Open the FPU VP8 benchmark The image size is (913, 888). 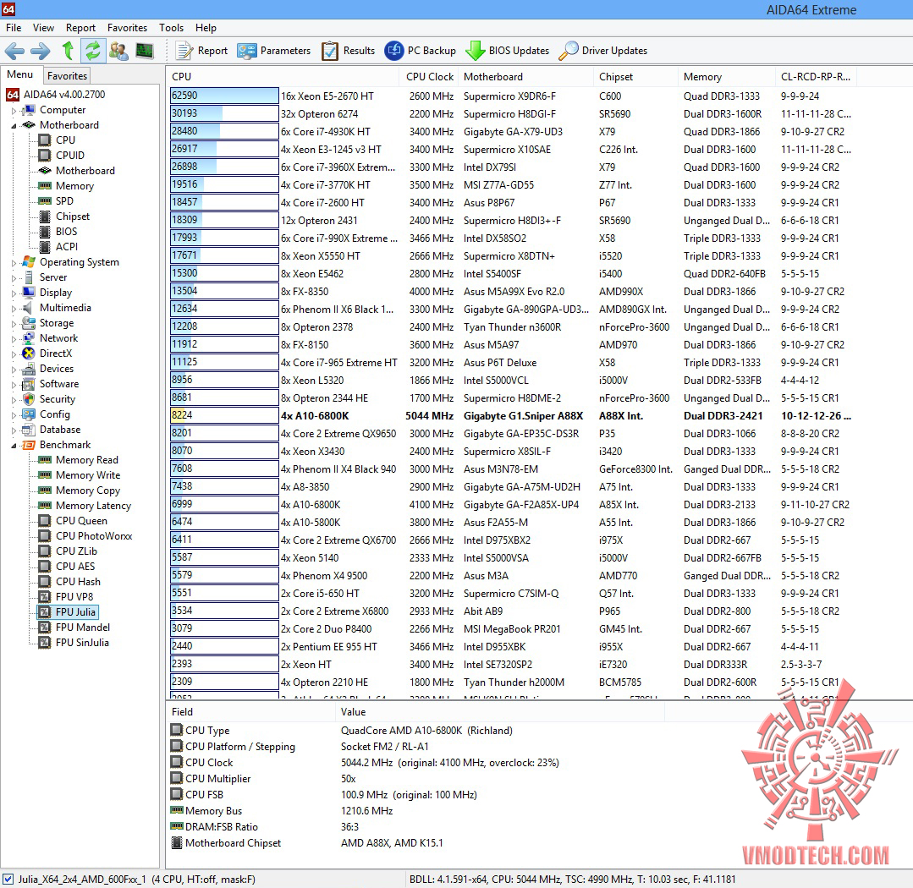point(74,596)
